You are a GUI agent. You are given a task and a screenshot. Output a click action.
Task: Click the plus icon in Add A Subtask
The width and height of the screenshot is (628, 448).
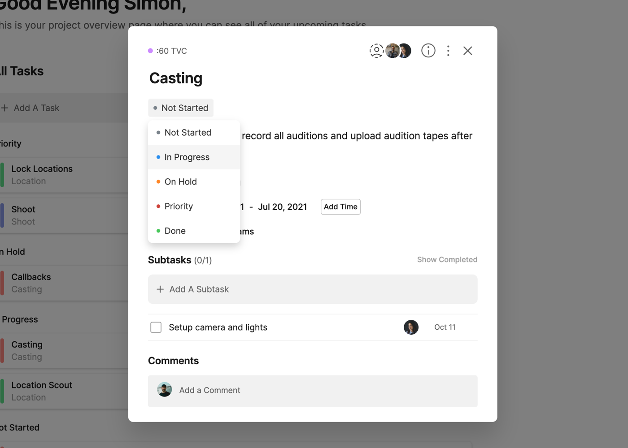click(x=160, y=289)
